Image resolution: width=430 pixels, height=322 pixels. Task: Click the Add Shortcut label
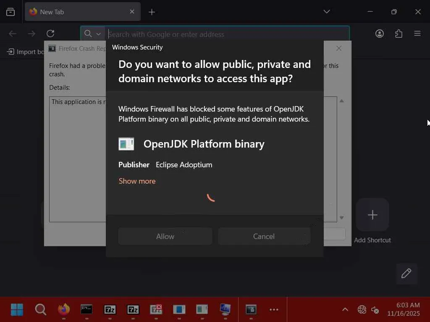pyautogui.click(x=372, y=240)
